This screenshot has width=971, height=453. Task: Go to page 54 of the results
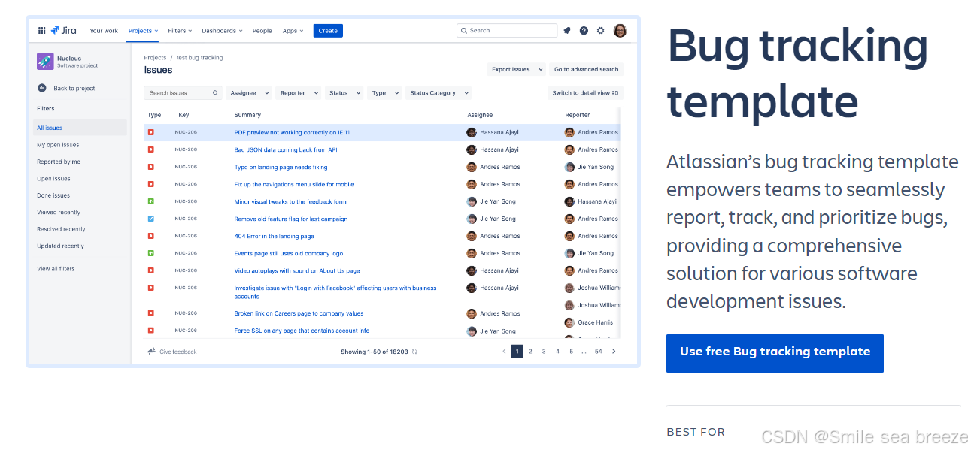coord(598,352)
